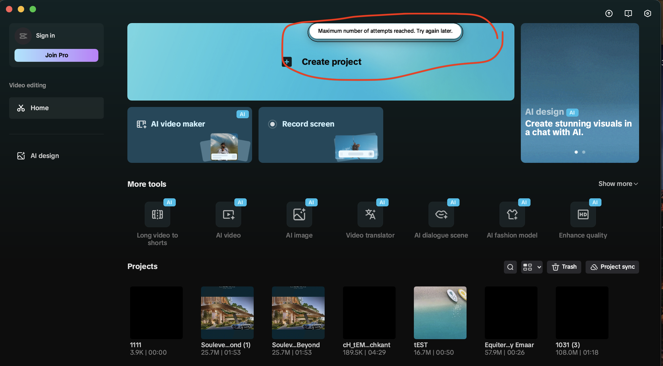Click the feedback message icon in header
Screen dimensions: 663x366
(x=628, y=13)
